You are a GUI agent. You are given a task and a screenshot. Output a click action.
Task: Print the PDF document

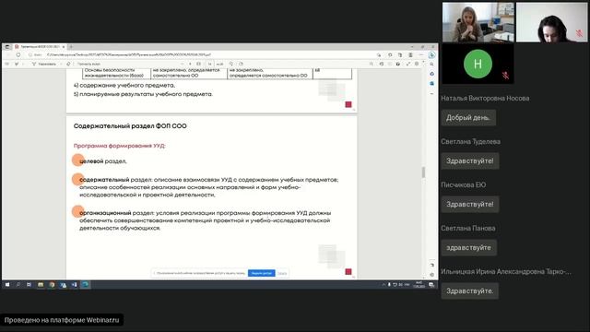(381, 64)
